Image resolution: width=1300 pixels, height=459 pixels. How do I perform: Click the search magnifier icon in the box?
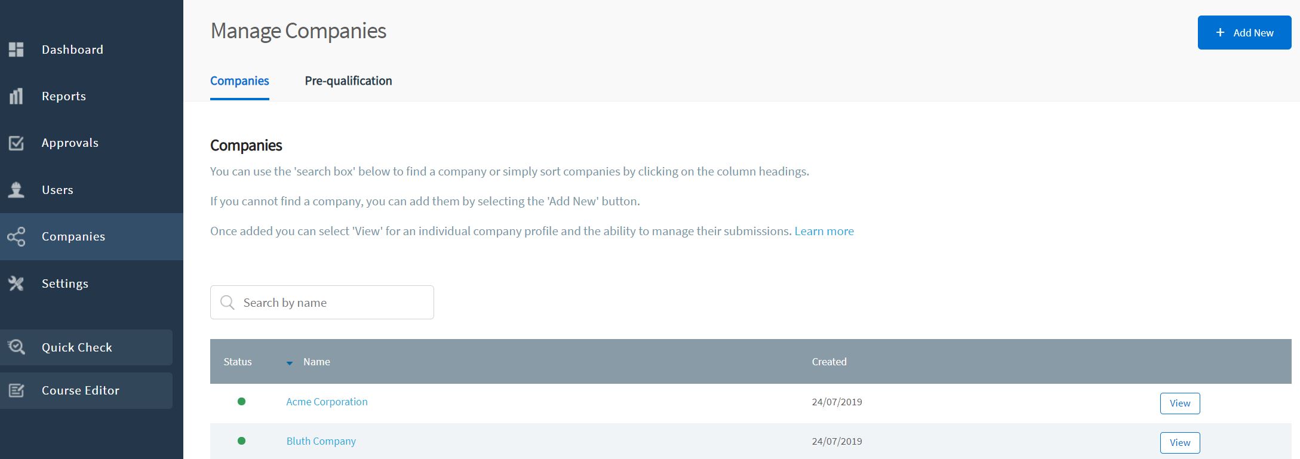pyautogui.click(x=228, y=303)
